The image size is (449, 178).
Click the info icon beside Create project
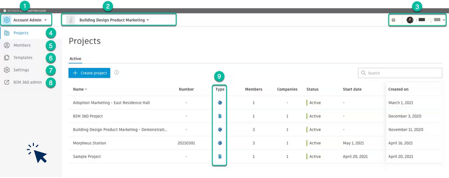[117, 73]
